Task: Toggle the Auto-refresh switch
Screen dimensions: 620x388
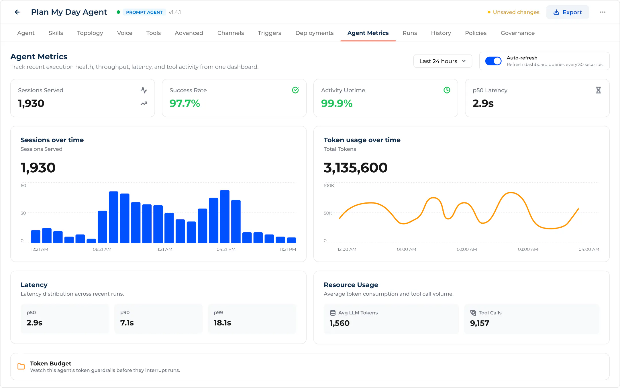Action: pyautogui.click(x=493, y=61)
